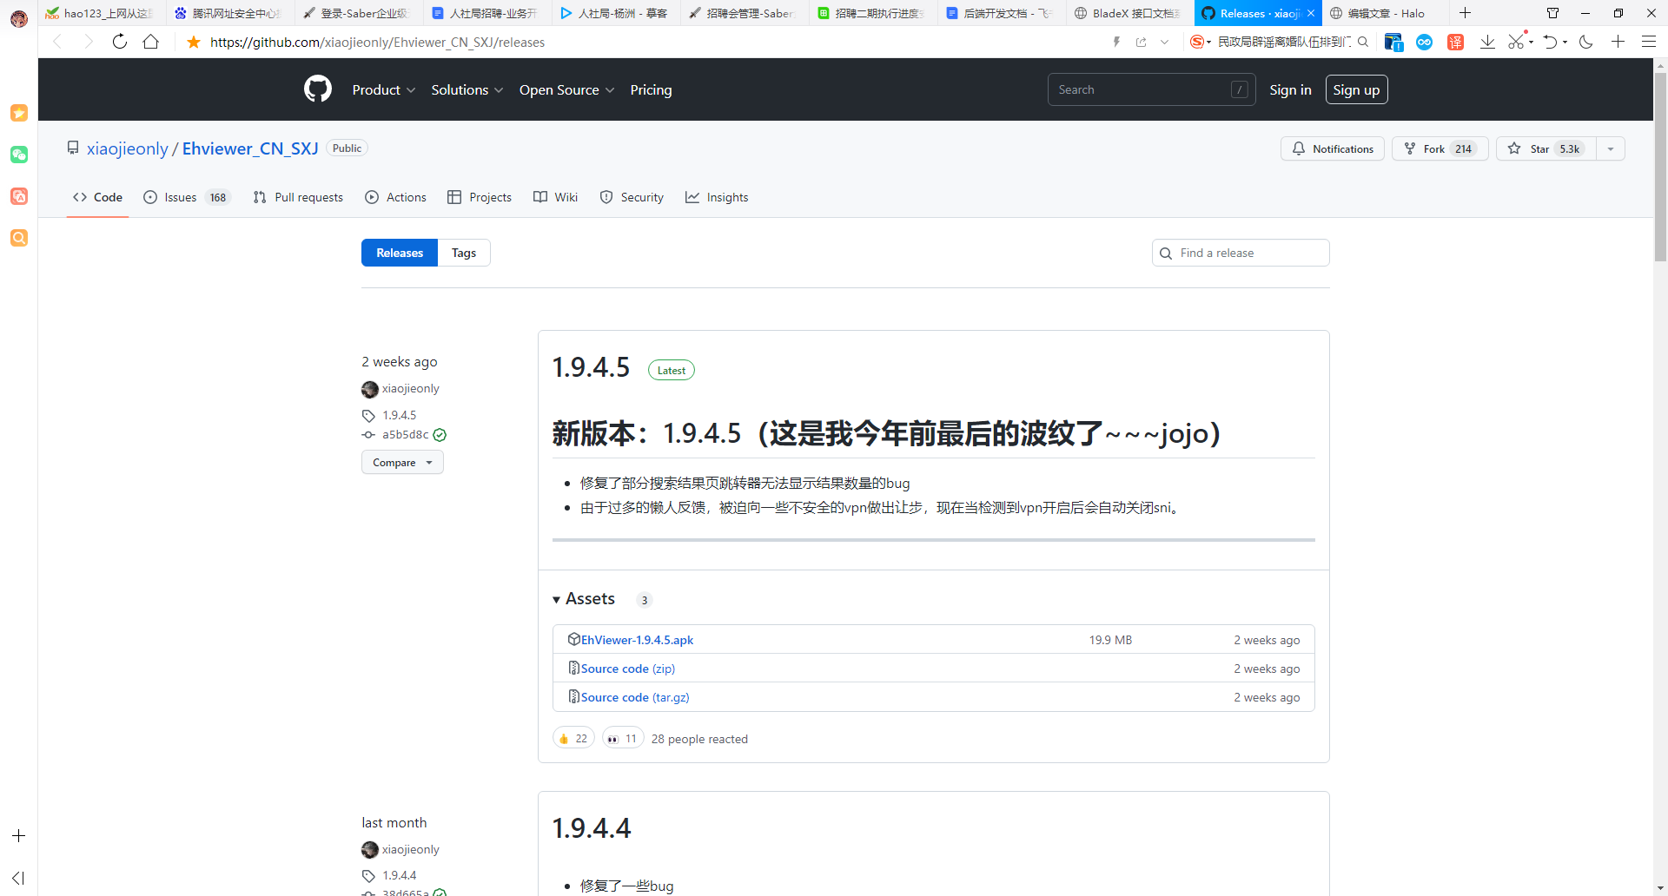Open the Pull requests tab
Image resolution: width=1668 pixels, height=896 pixels.
[x=298, y=197]
